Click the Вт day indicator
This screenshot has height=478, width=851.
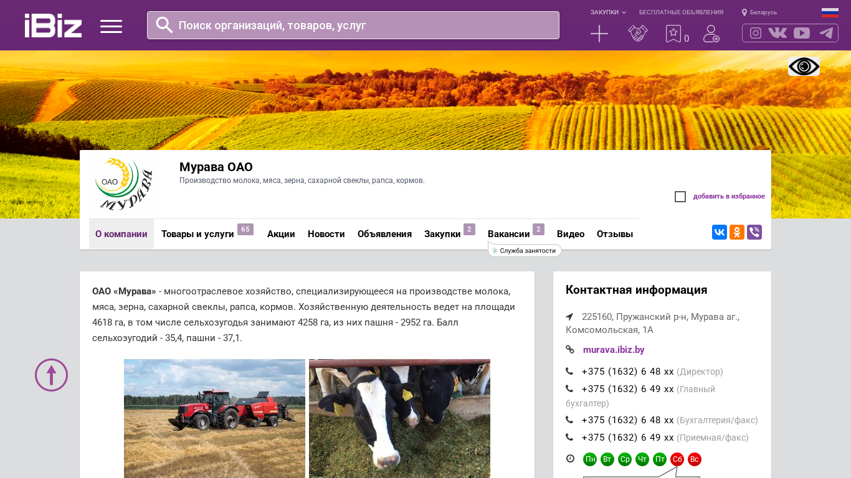(x=607, y=459)
